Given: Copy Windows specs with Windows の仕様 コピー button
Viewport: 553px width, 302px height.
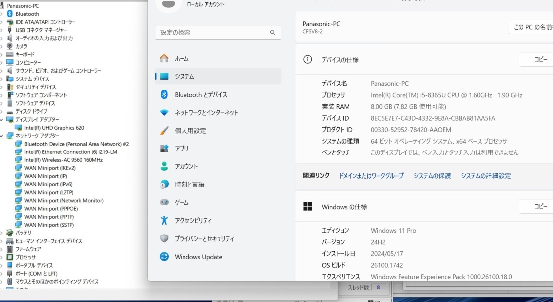Looking at the screenshot, I should click(x=536, y=206).
